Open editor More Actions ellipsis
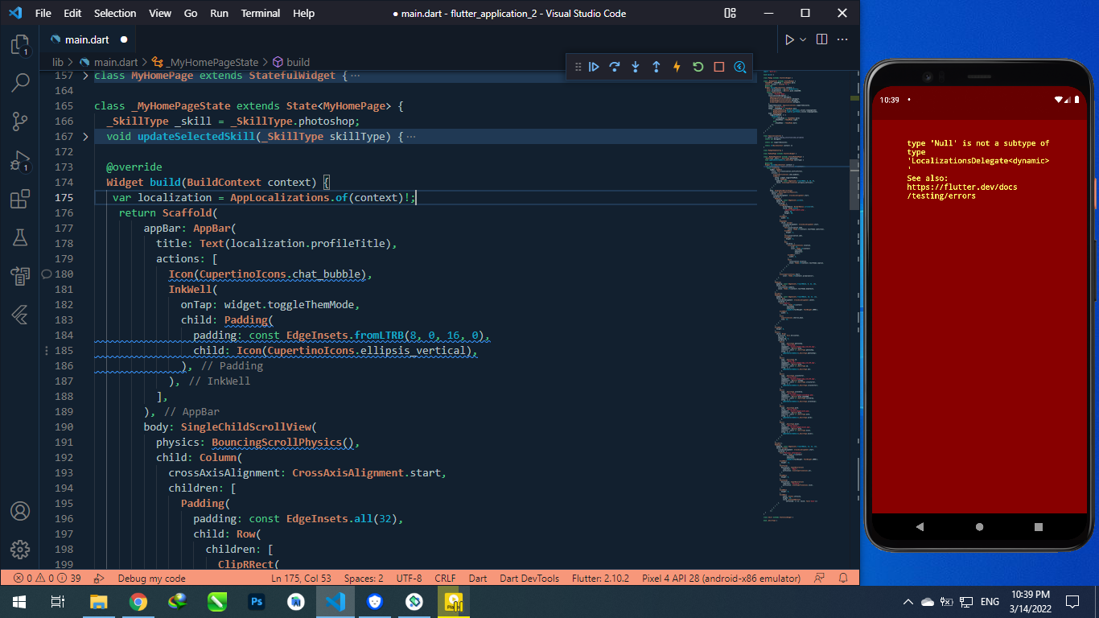 click(842, 39)
